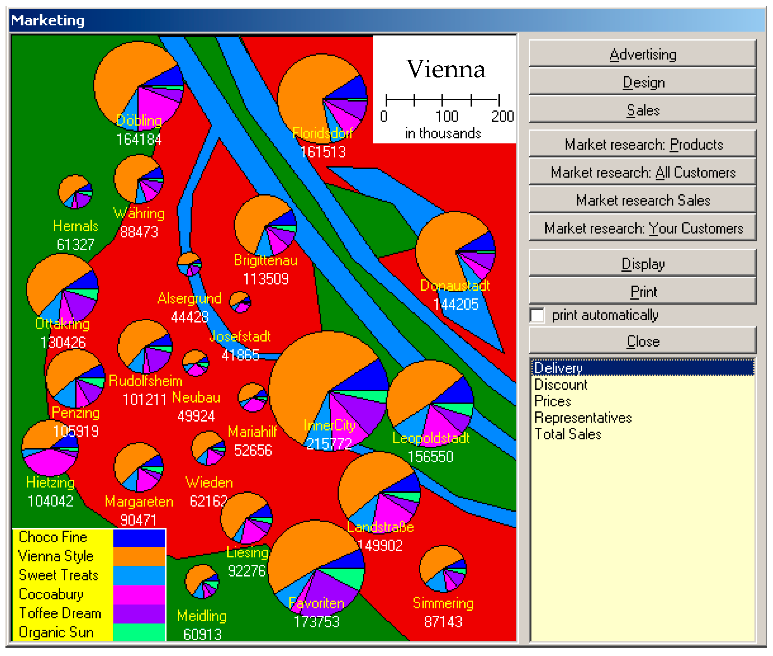Enable the print automatically checkbox

537,315
